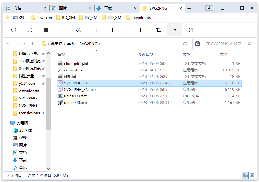
Task: Expand the recent locations dropdown arrow
Action: (24, 44)
